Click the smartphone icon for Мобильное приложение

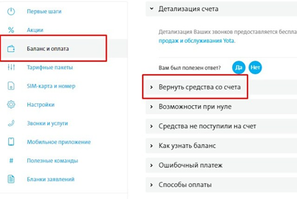(x=11, y=142)
